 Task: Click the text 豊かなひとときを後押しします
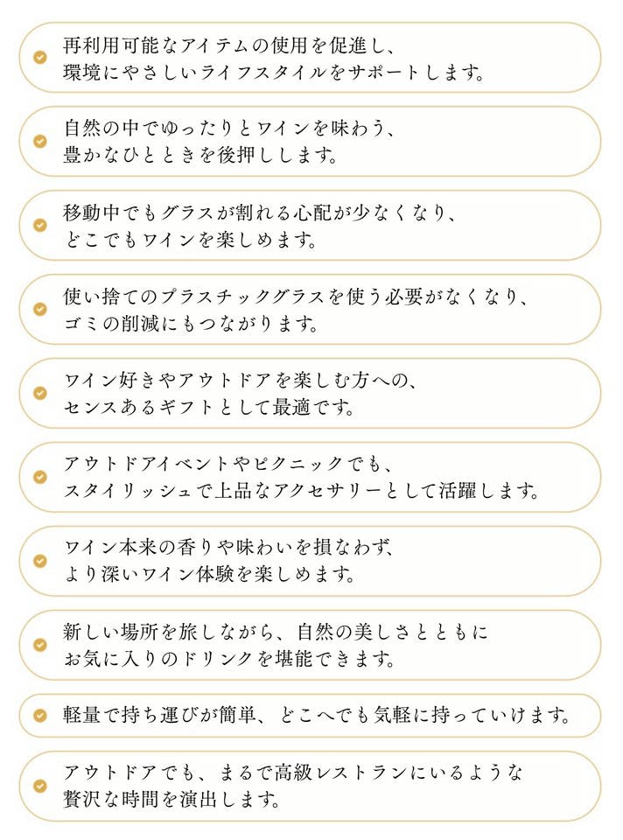coord(201,156)
